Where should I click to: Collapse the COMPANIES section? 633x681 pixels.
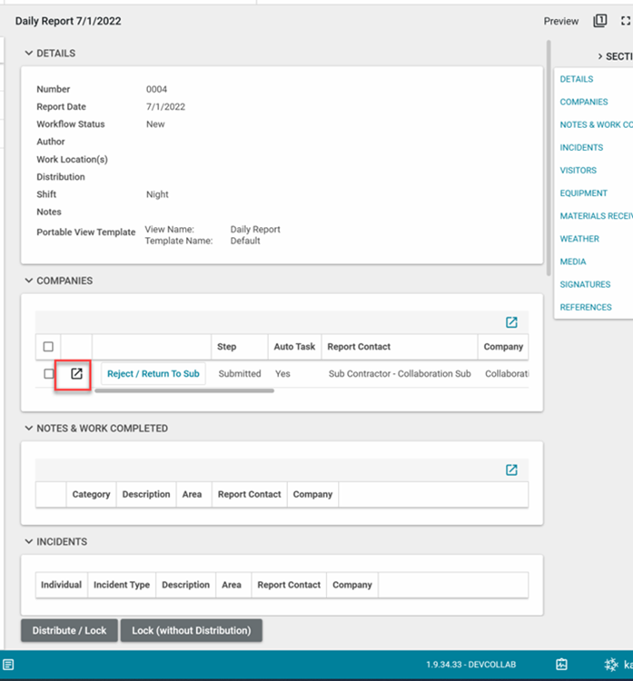pos(29,281)
